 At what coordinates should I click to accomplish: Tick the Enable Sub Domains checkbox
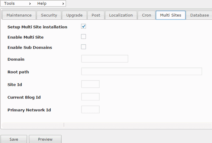pos(83,47)
